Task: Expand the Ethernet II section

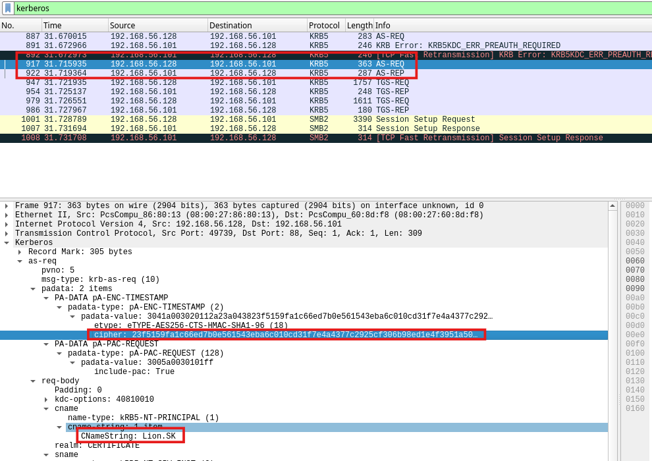Action: (7, 215)
